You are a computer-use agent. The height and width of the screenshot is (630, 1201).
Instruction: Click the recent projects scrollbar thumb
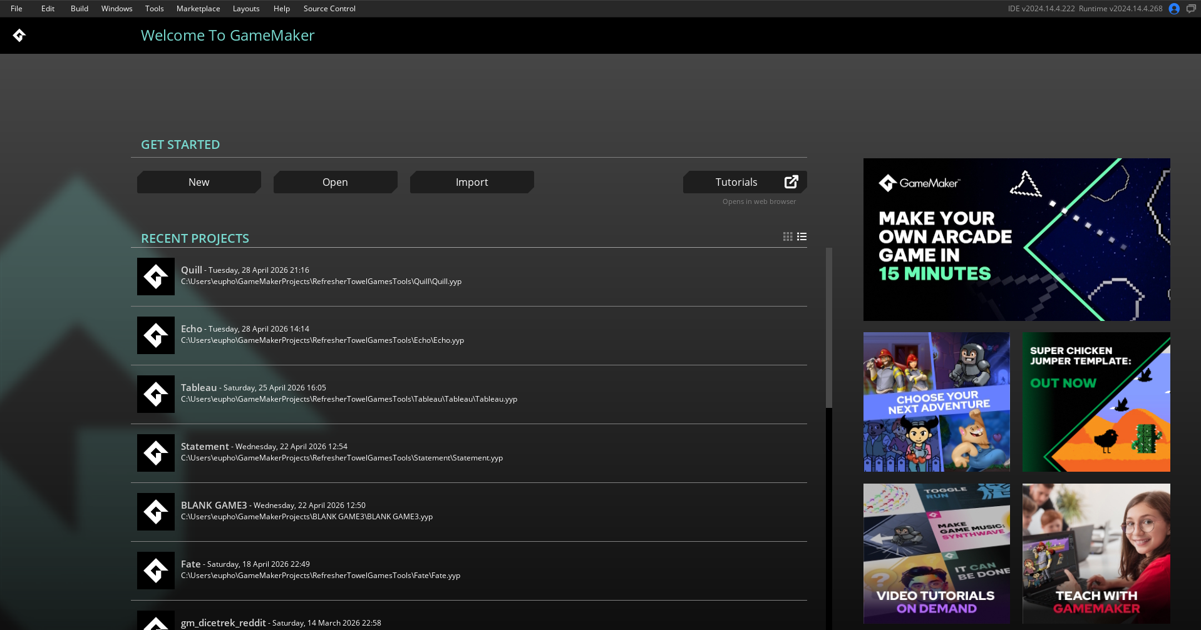coord(829,328)
